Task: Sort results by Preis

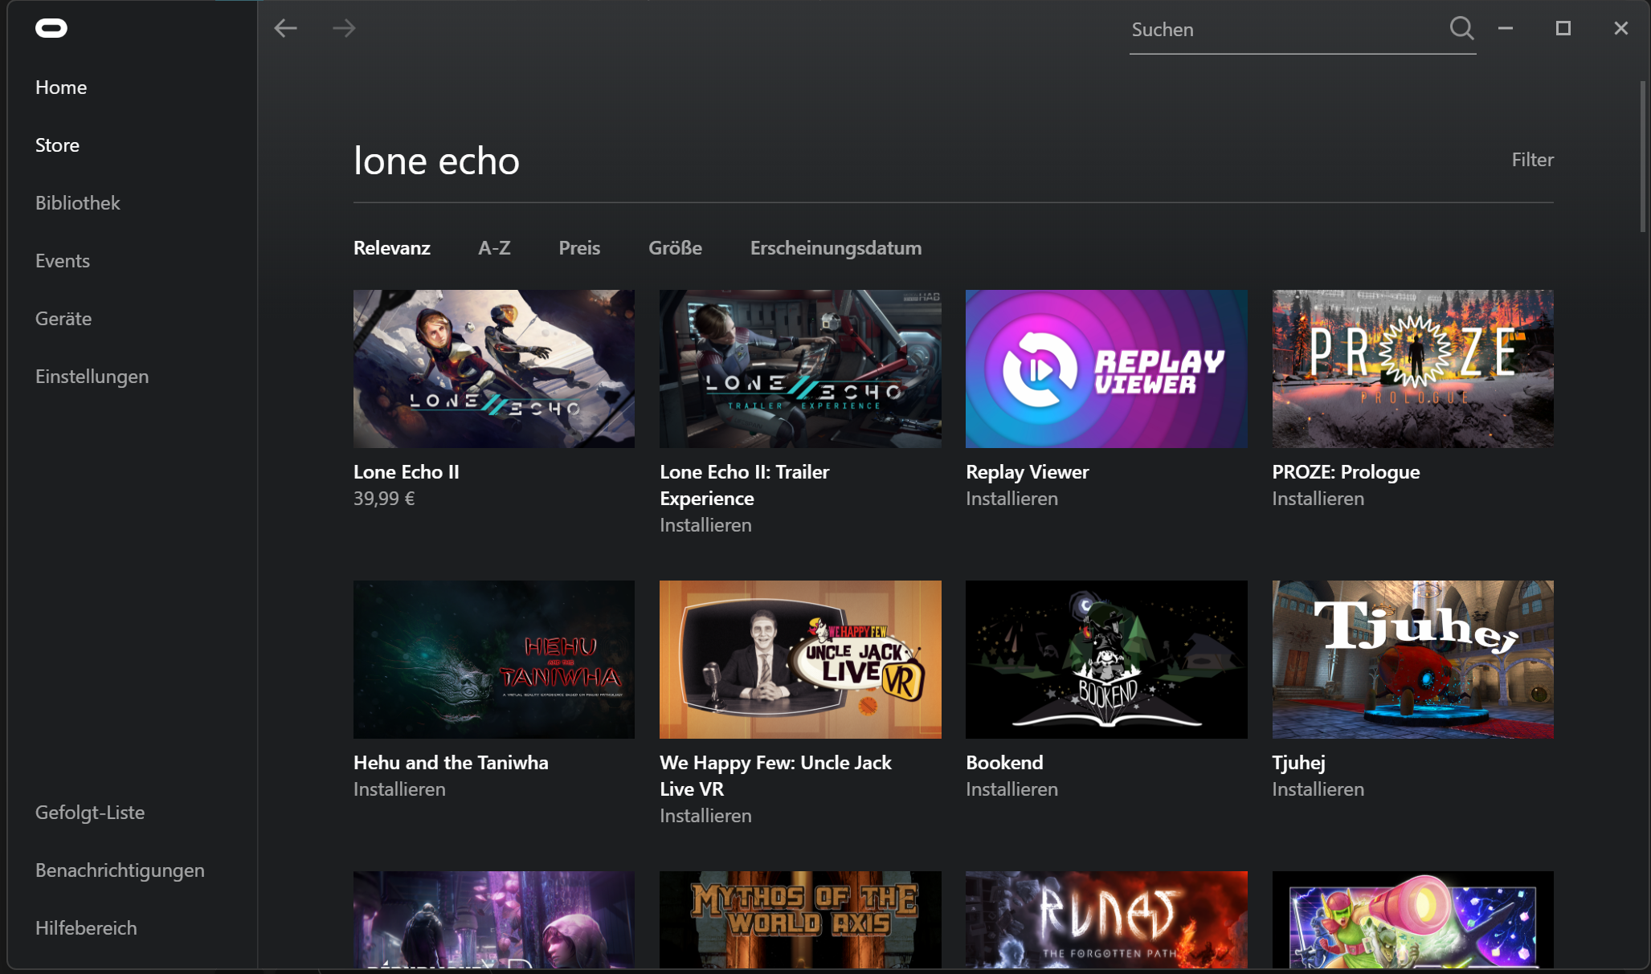Action: click(x=579, y=248)
